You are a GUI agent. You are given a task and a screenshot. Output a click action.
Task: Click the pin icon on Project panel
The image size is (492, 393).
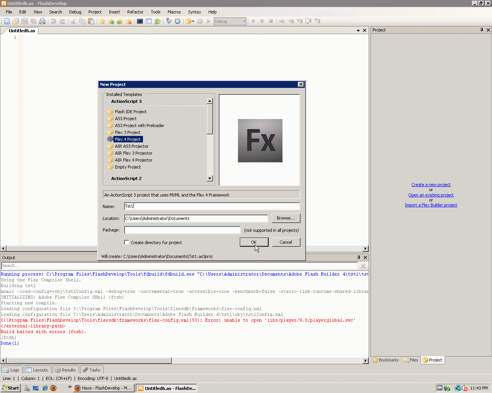click(x=482, y=30)
